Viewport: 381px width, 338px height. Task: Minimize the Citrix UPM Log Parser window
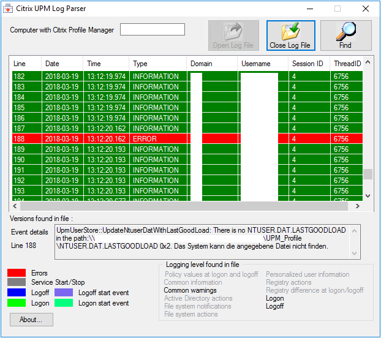coord(310,9)
